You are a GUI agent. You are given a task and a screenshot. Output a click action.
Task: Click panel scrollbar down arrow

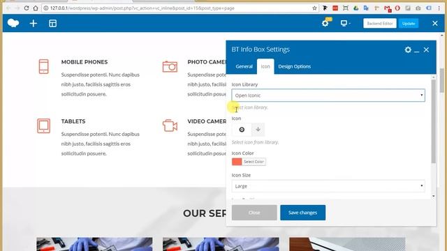pos(434,196)
